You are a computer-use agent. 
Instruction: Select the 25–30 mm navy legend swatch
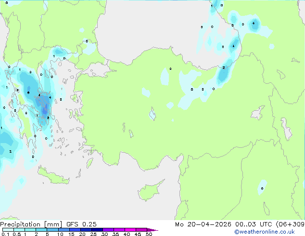97,230
